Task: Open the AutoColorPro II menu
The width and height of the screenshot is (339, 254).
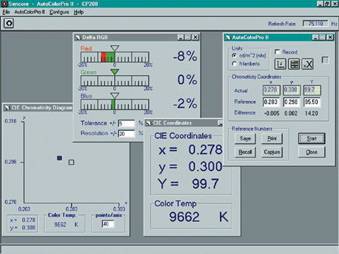Action: coord(29,12)
